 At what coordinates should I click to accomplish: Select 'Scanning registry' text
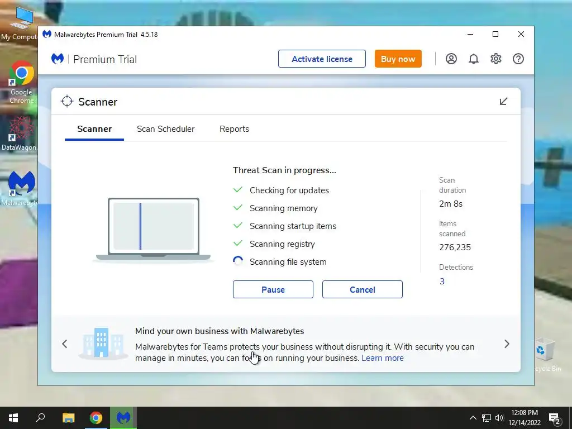click(282, 244)
